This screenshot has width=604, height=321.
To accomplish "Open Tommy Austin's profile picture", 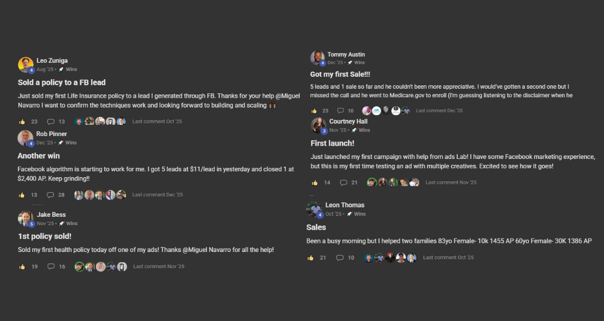I will pos(318,58).
